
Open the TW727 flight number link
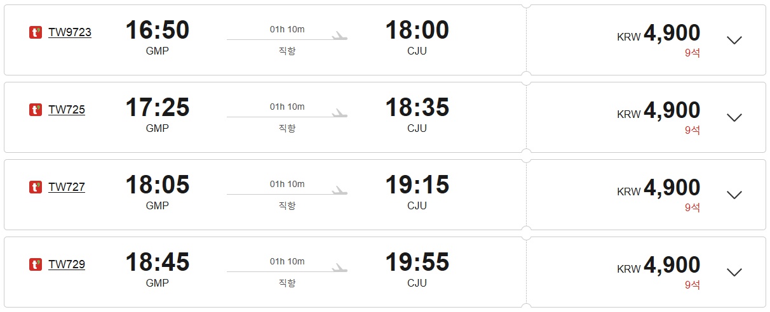point(67,187)
